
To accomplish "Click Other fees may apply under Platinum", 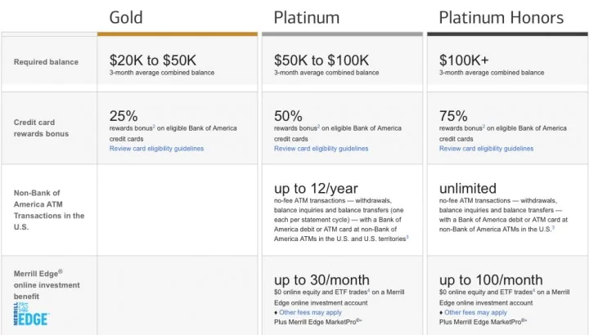I will (310, 313).
